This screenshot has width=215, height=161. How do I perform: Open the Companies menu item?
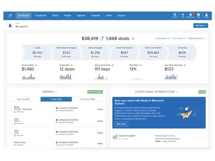41,15
